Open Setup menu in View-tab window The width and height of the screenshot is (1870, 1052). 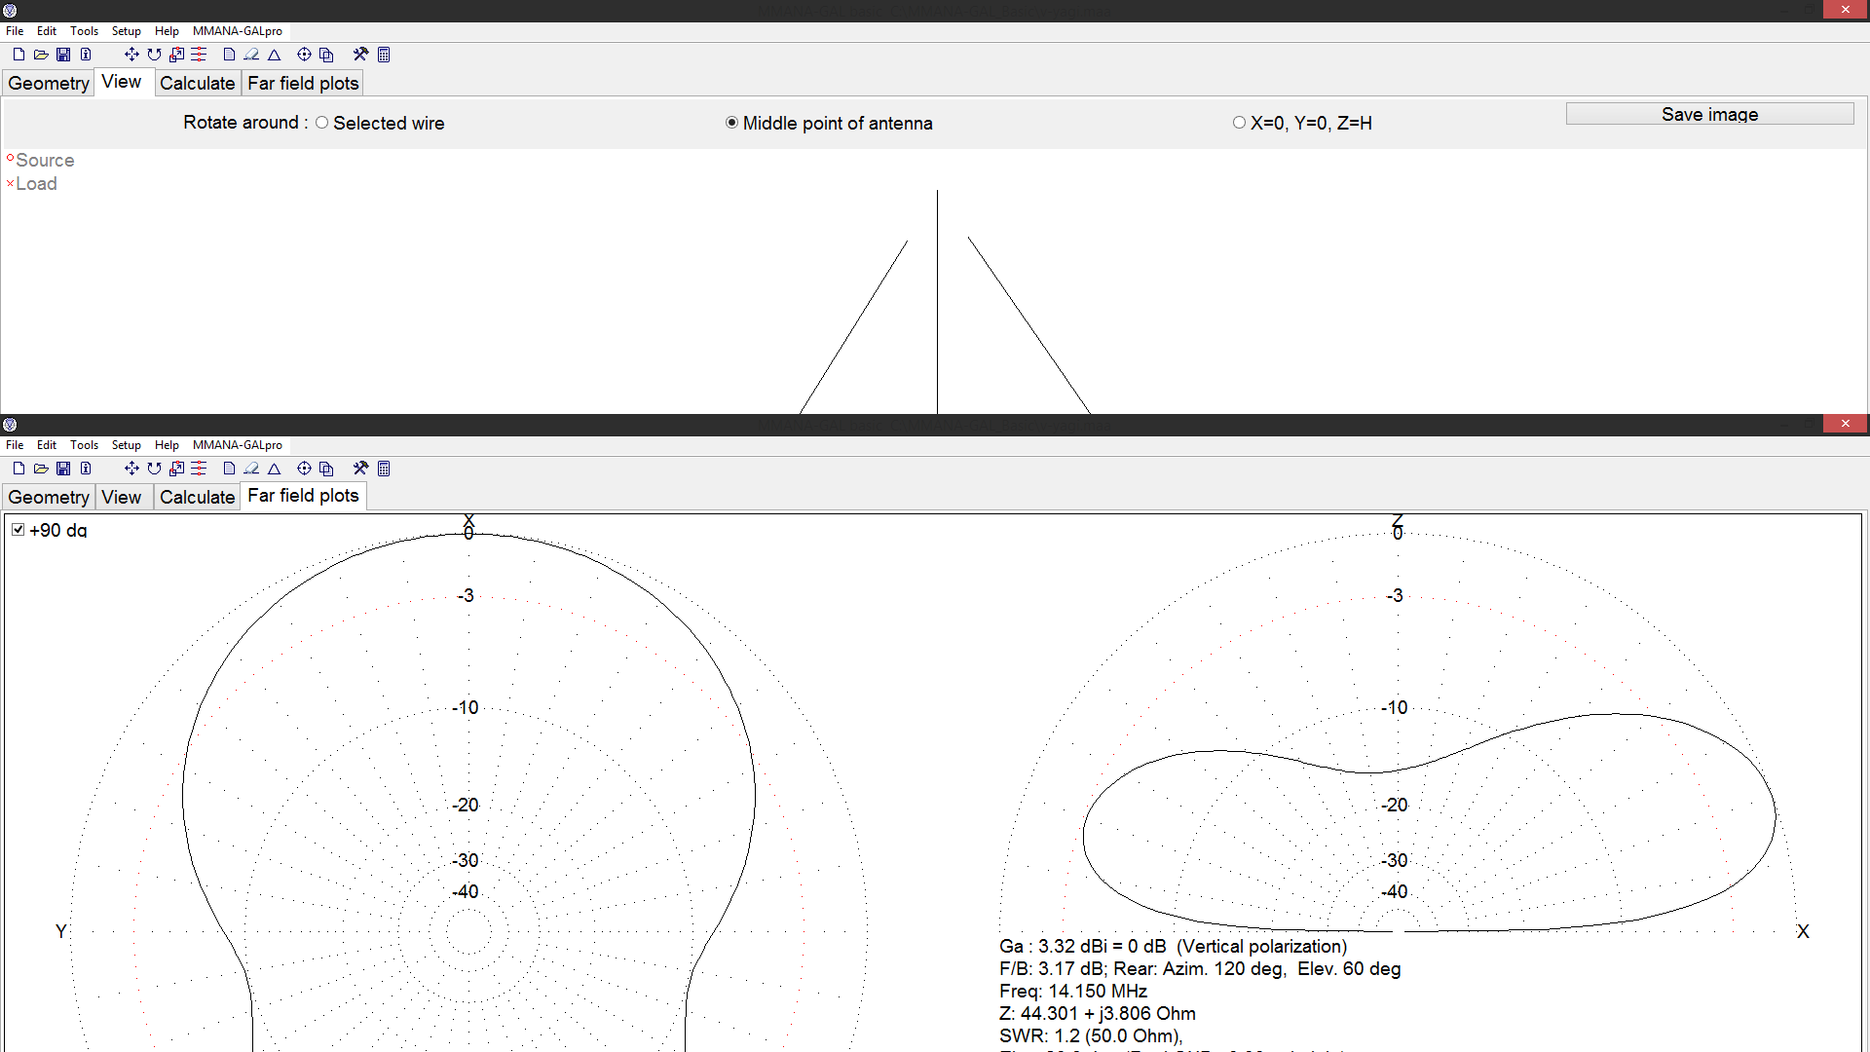[x=127, y=31]
